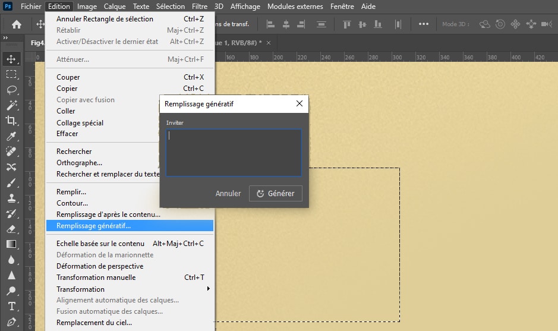Align top edges in options bar
Image resolution: width=558 pixels, height=331 pixels.
pos(346,24)
